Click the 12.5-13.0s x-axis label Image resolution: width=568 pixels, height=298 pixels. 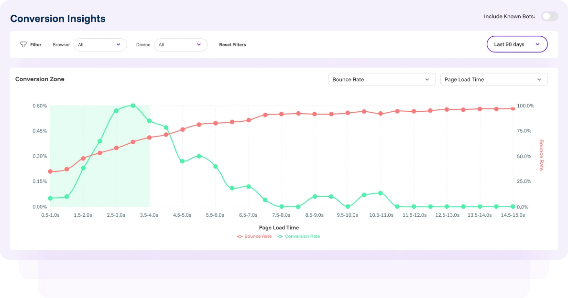[448, 215]
